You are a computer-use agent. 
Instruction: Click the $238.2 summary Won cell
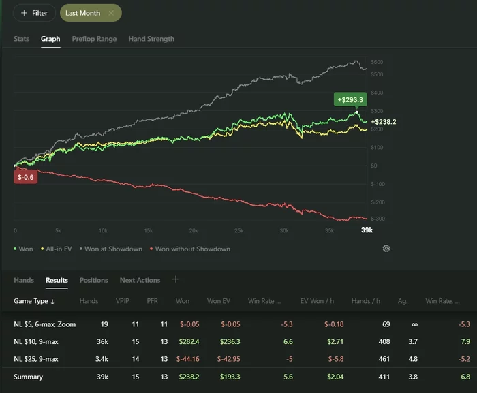pos(189,377)
